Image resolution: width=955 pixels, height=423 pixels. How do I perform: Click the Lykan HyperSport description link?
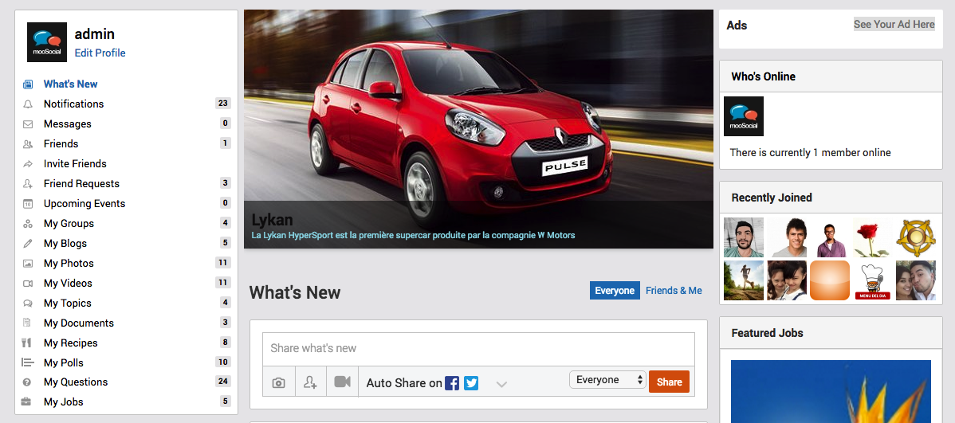(x=413, y=235)
